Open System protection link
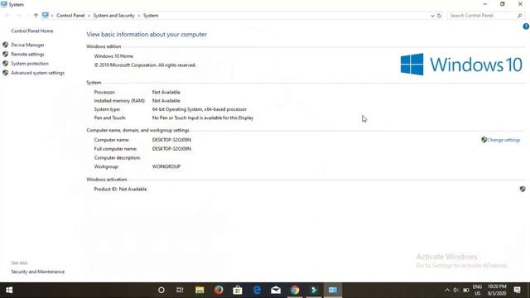This screenshot has width=530, height=298. (30, 64)
